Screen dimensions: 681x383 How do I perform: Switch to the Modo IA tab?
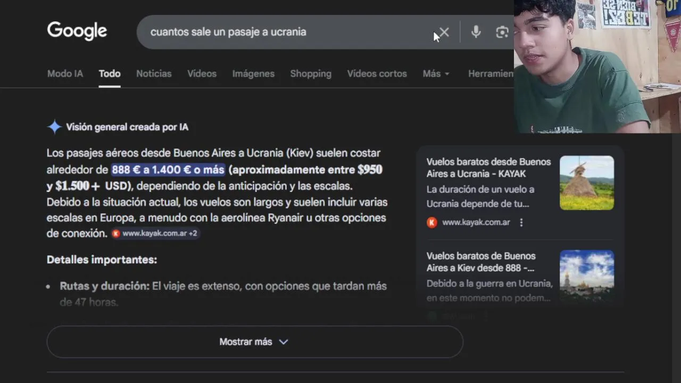(65, 74)
